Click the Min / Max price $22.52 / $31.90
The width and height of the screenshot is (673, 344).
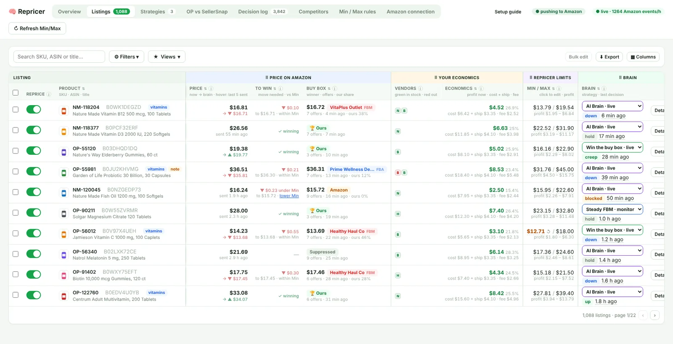(x=554, y=128)
